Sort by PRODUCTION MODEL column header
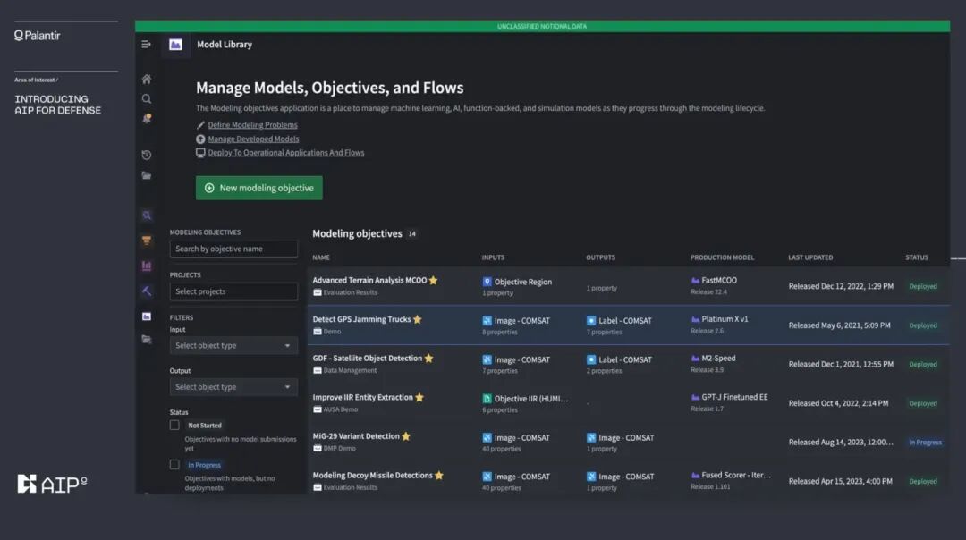Image resolution: width=966 pixels, height=540 pixels. click(722, 257)
